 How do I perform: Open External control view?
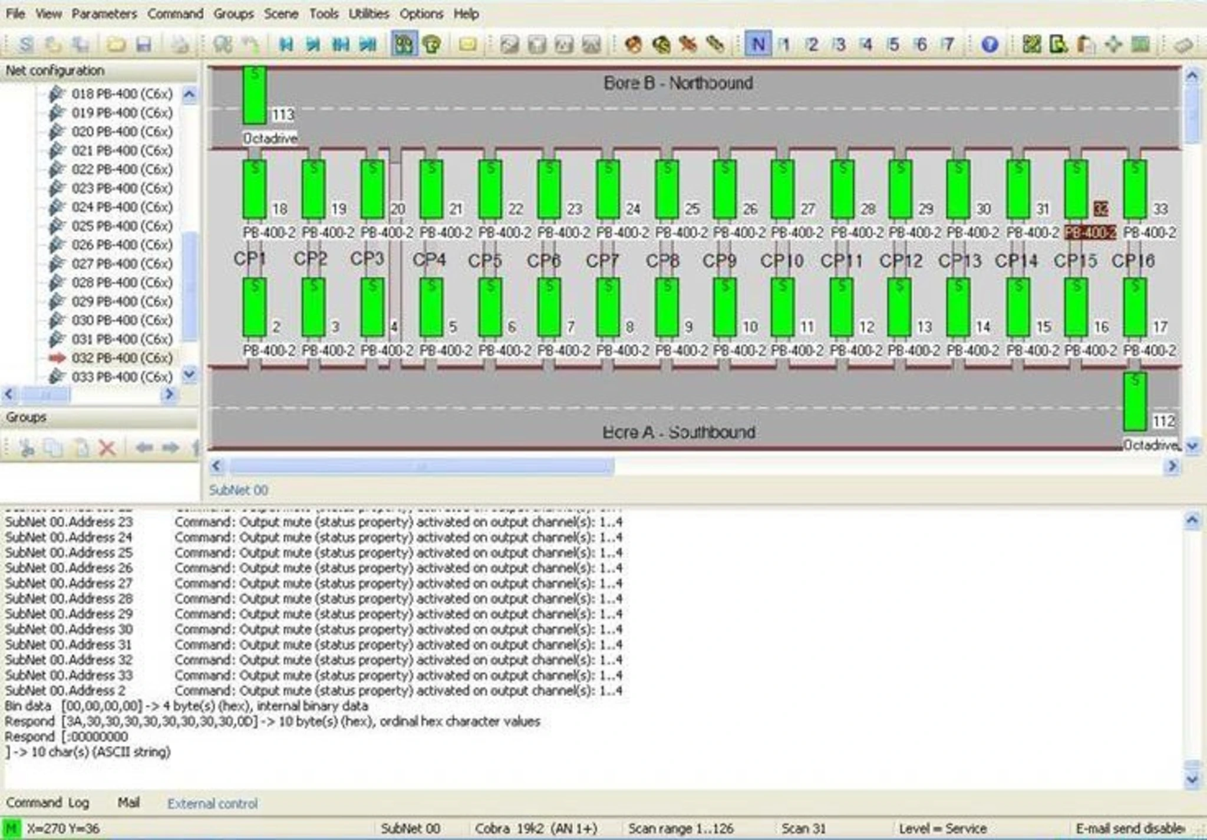(x=213, y=803)
